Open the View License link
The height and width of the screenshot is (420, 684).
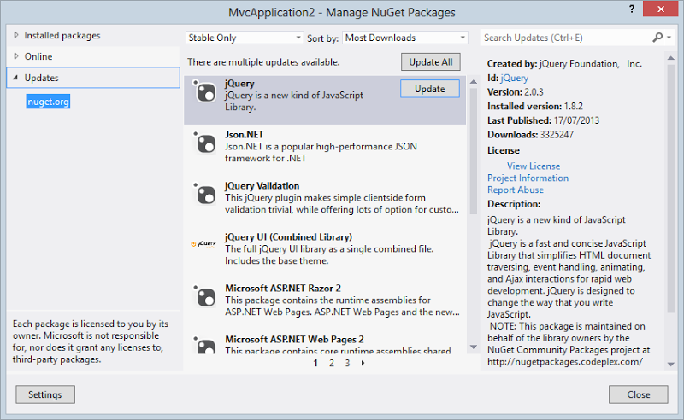(x=534, y=166)
